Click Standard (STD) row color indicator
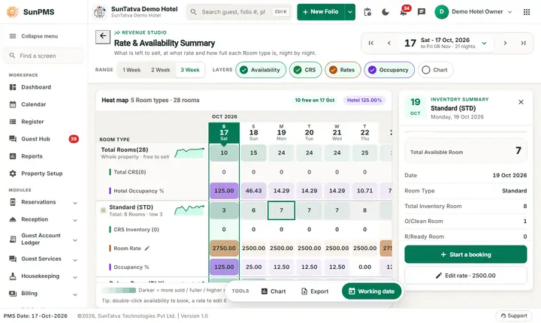 (x=103, y=210)
